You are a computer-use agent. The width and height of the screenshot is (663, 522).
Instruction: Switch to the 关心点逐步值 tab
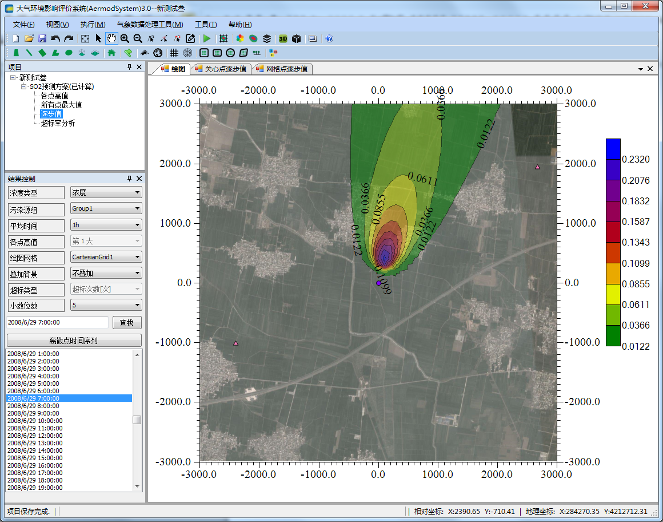221,69
